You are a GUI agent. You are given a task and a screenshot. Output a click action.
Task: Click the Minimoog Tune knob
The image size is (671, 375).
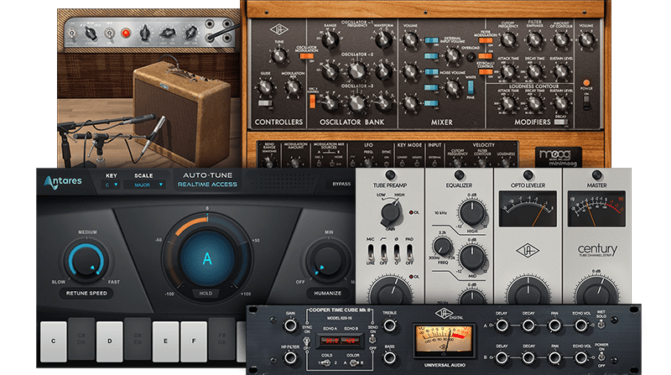pyautogui.click(x=279, y=55)
